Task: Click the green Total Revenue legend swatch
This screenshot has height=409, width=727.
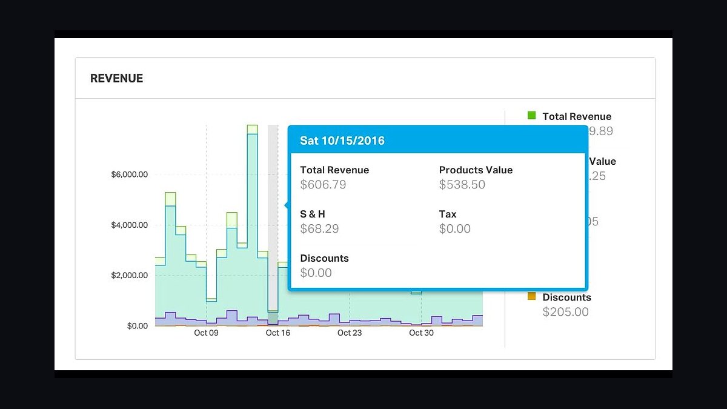Action: (x=532, y=116)
